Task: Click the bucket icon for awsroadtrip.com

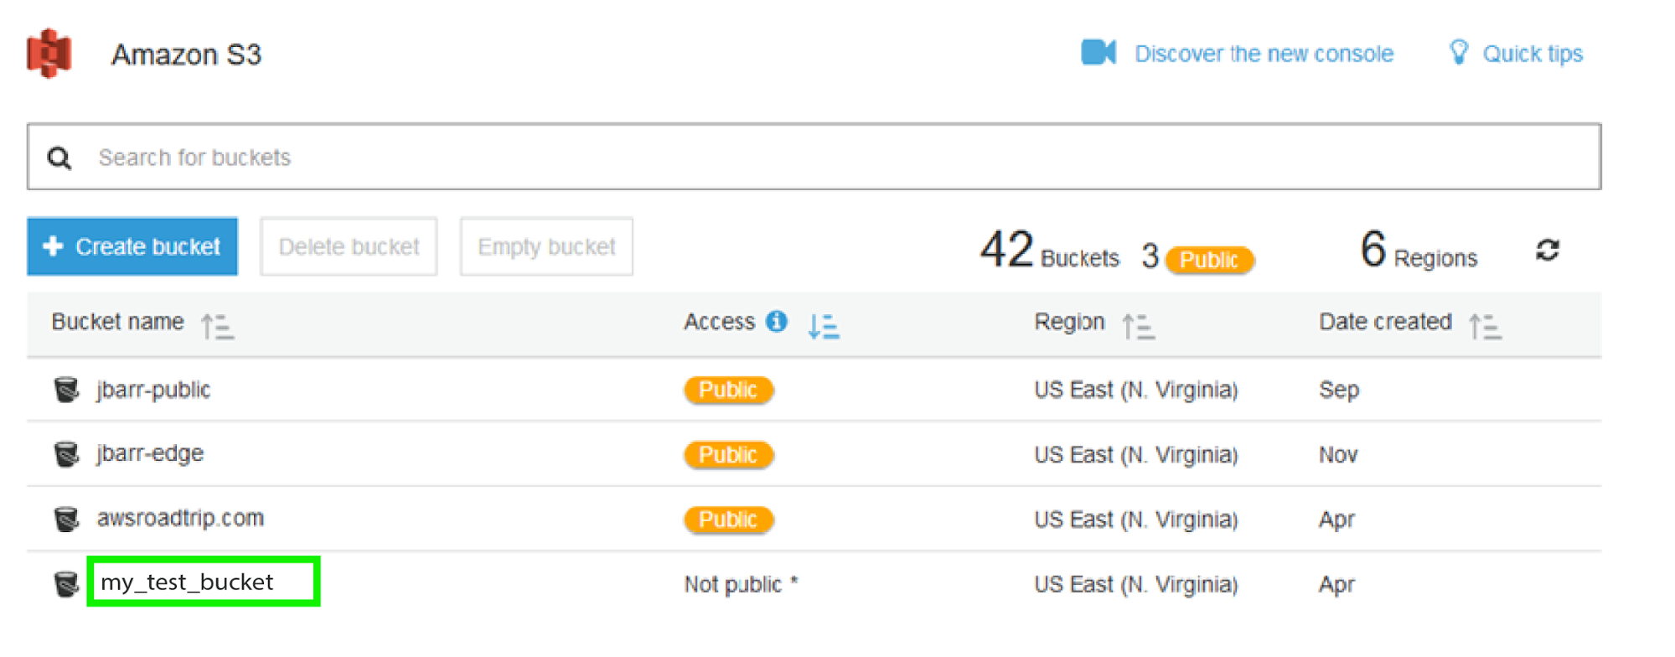Action: click(66, 520)
